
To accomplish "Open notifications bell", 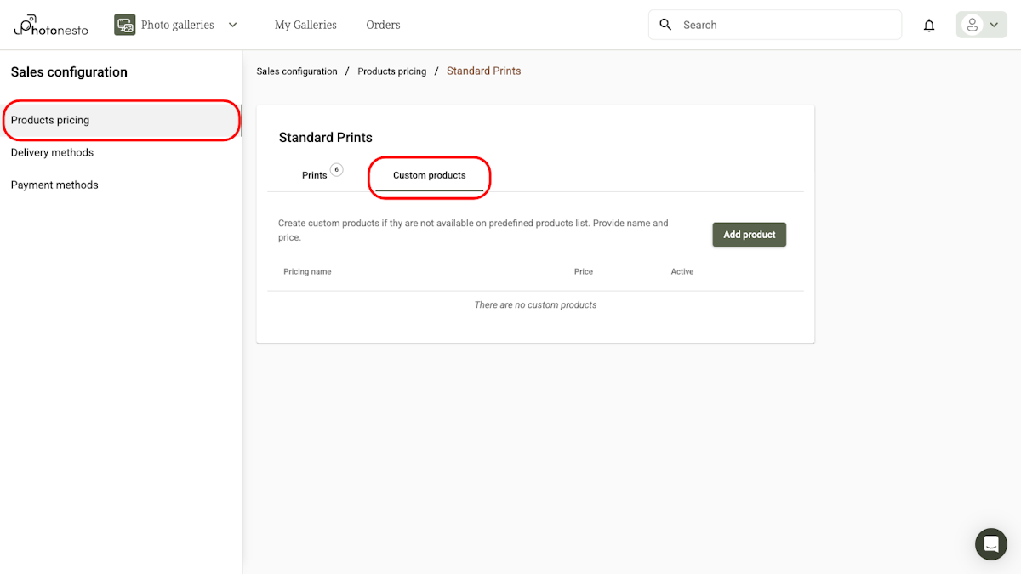I will click(929, 26).
